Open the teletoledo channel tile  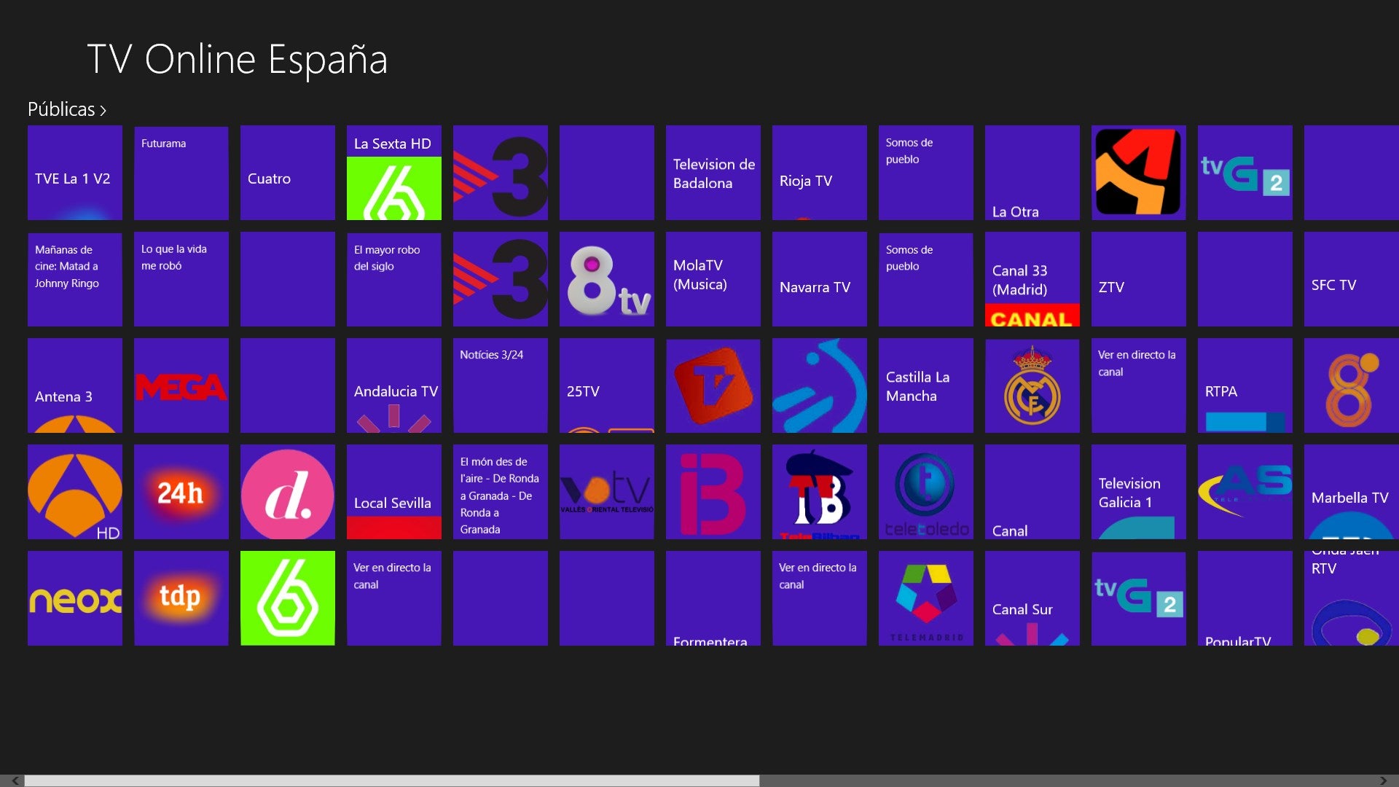926,492
